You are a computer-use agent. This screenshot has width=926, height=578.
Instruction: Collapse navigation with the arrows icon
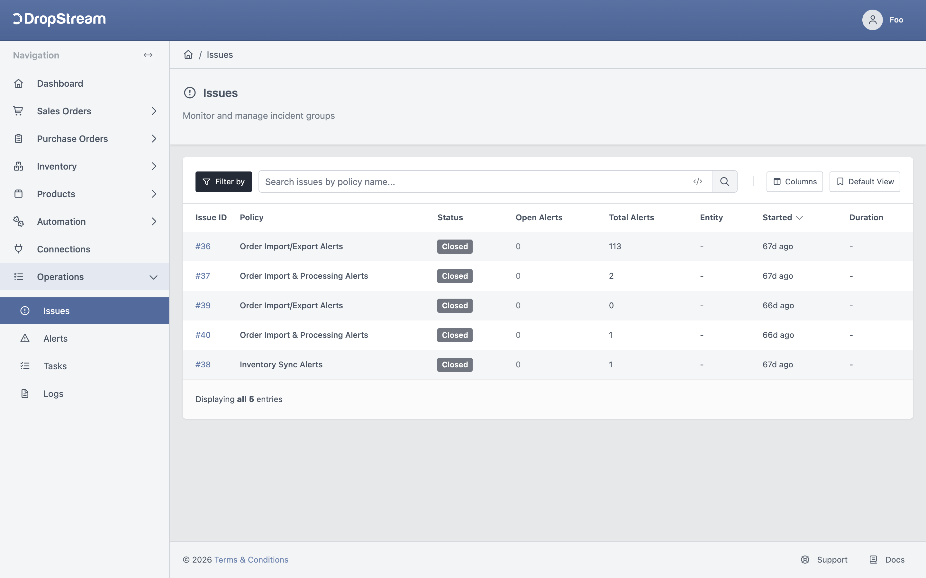click(148, 55)
